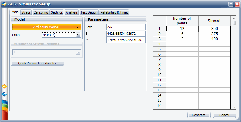Go to the Analysis tab
241x122 pixels.
pyautogui.click(x=72, y=12)
